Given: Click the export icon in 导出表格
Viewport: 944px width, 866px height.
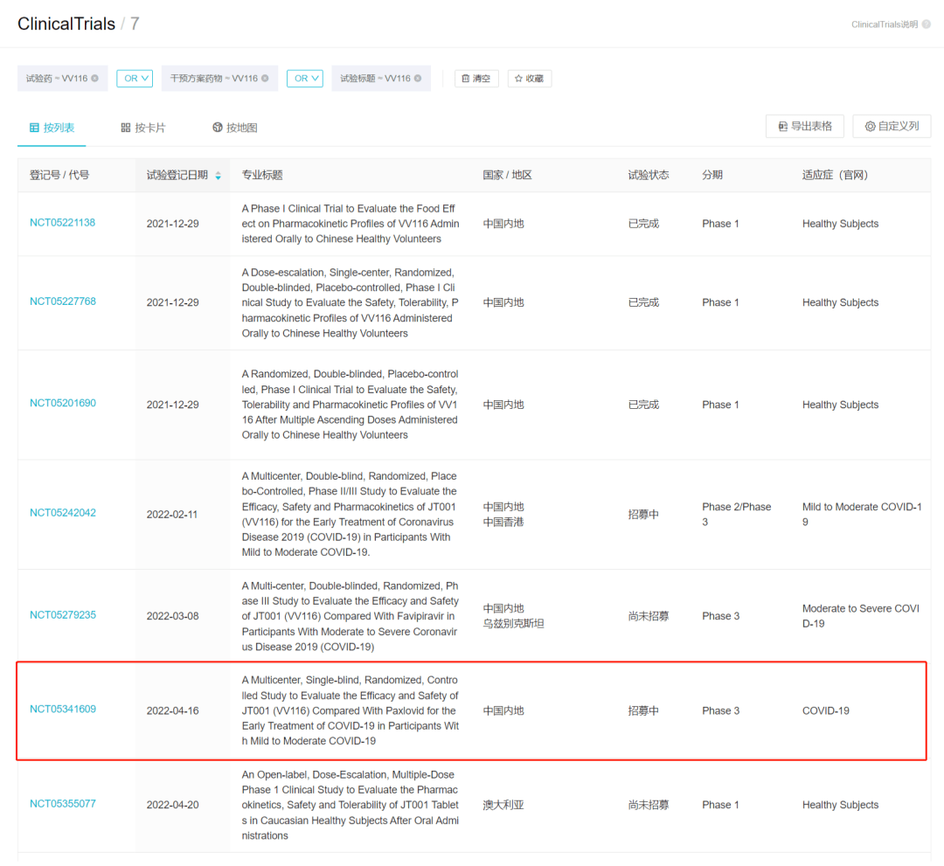Looking at the screenshot, I should coord(782,127).
